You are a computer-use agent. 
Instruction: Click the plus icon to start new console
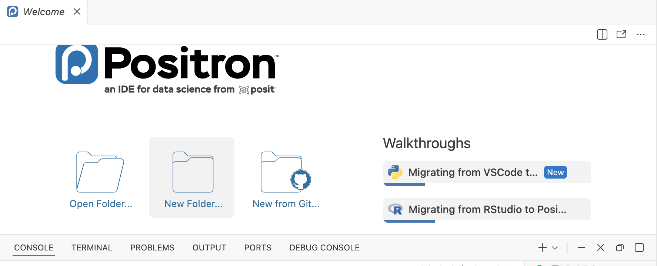click(542, 247)
